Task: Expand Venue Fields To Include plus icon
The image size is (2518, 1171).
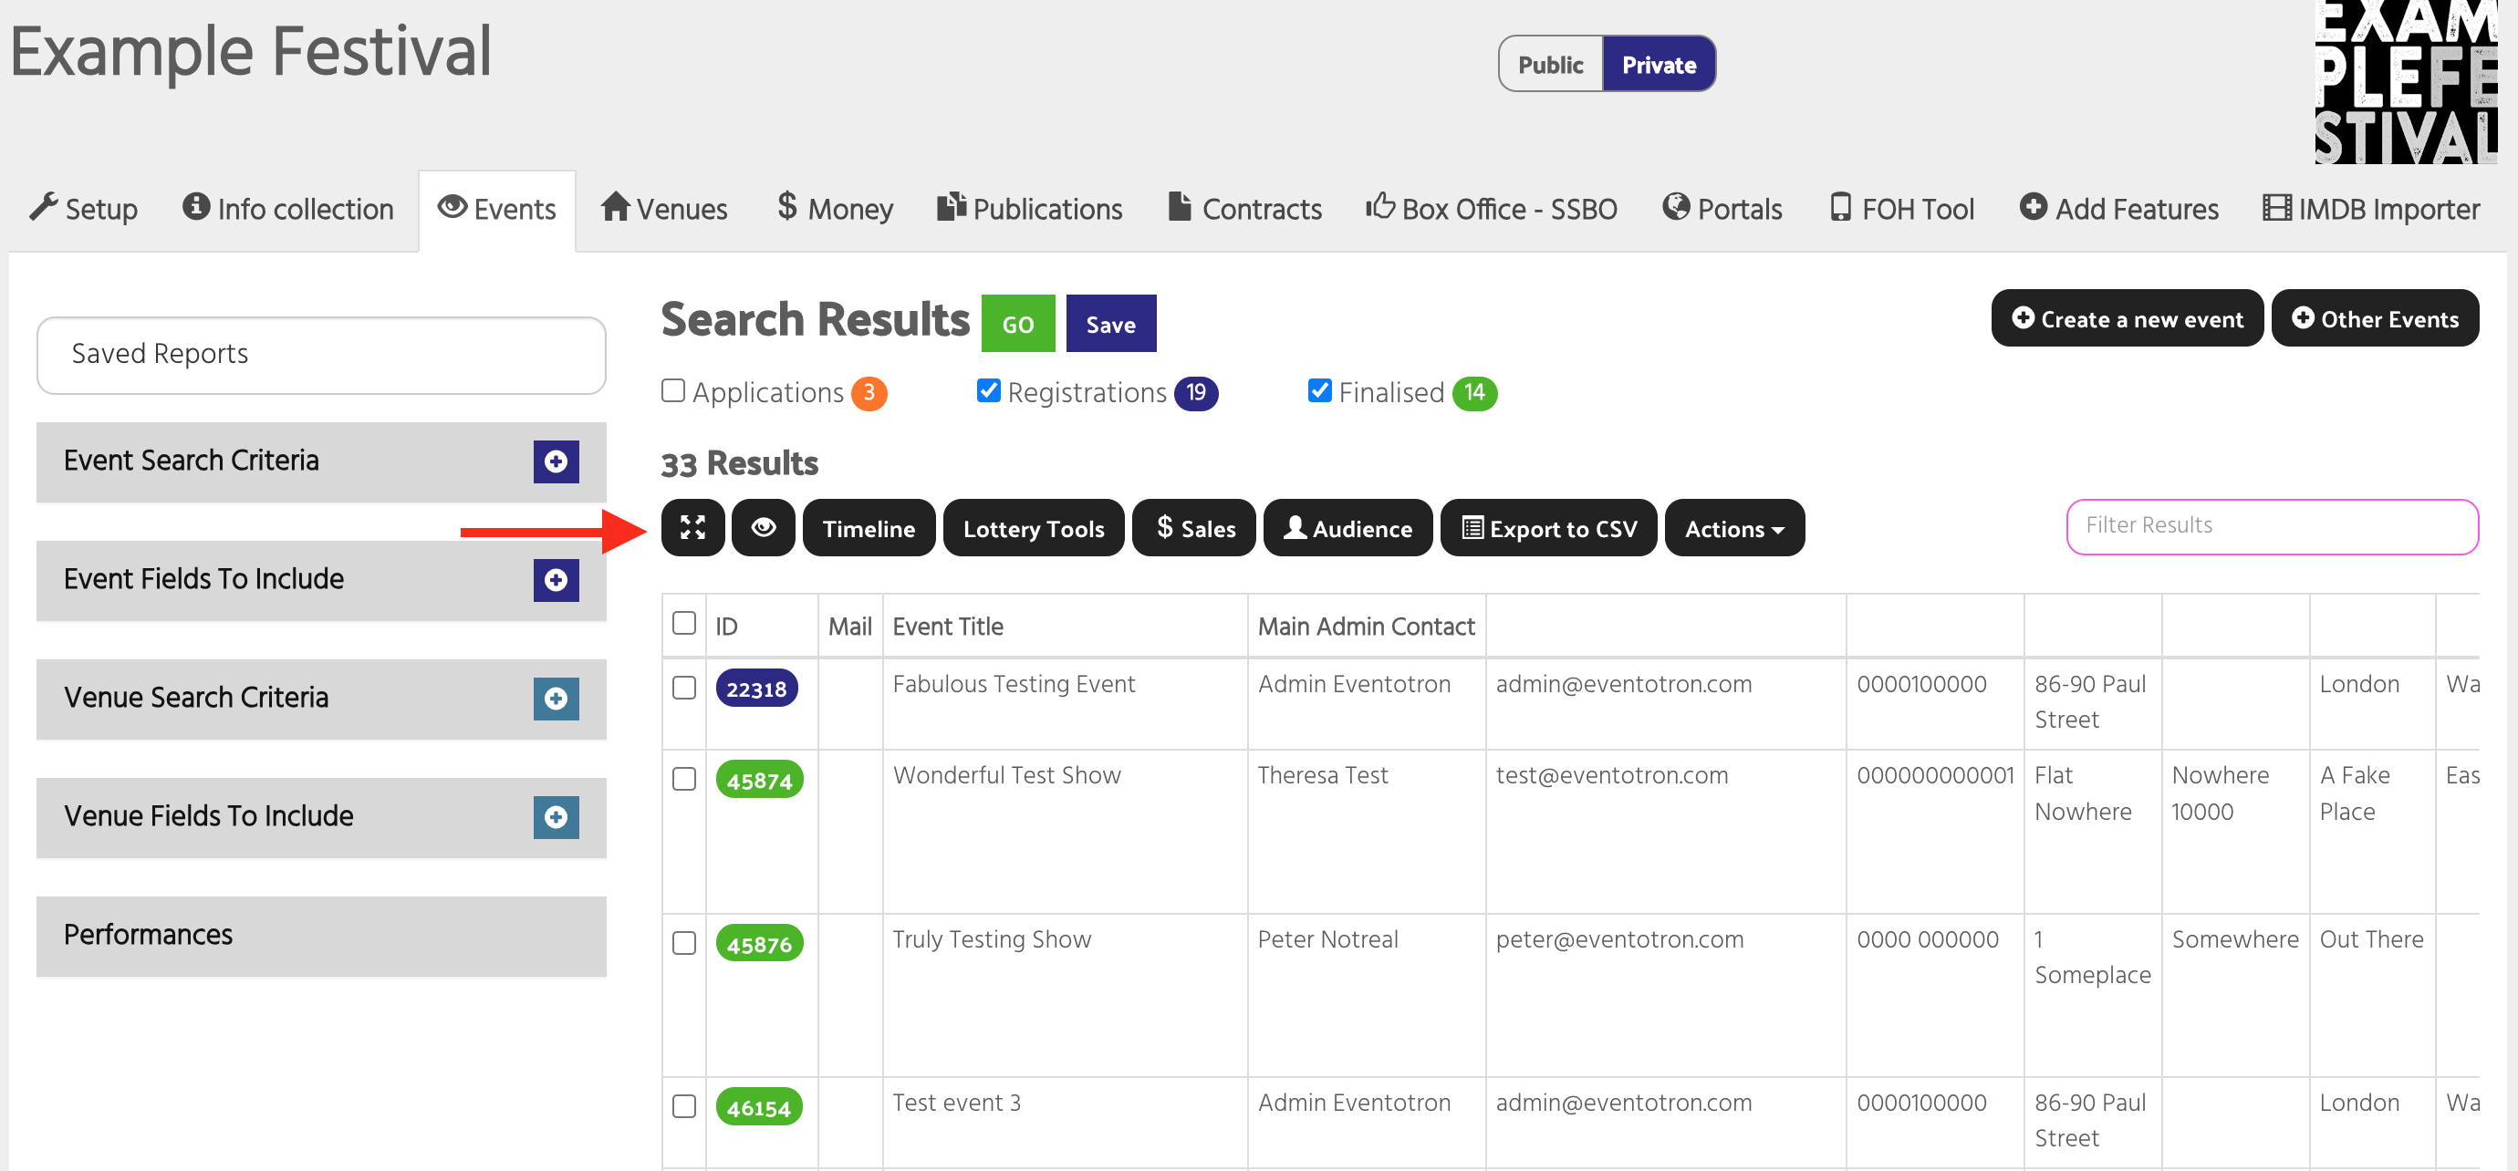Action: pyautogui.click(x=556, y=817)
